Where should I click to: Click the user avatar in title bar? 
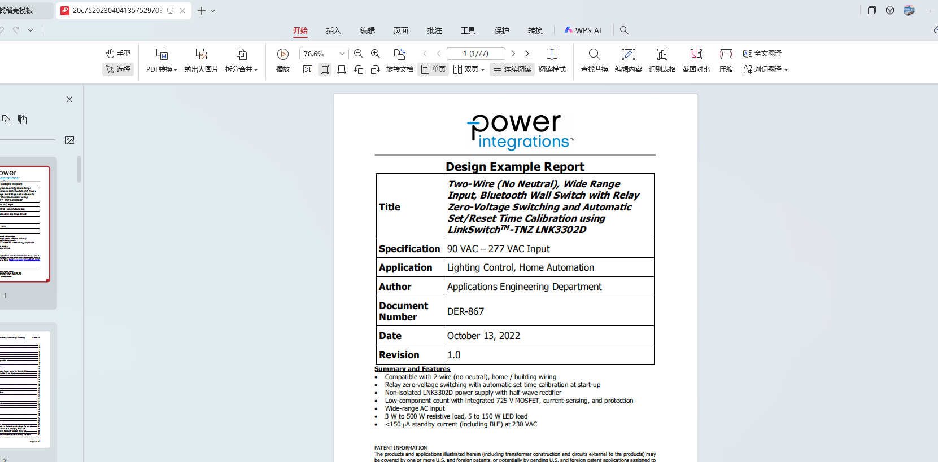[909, 10]
